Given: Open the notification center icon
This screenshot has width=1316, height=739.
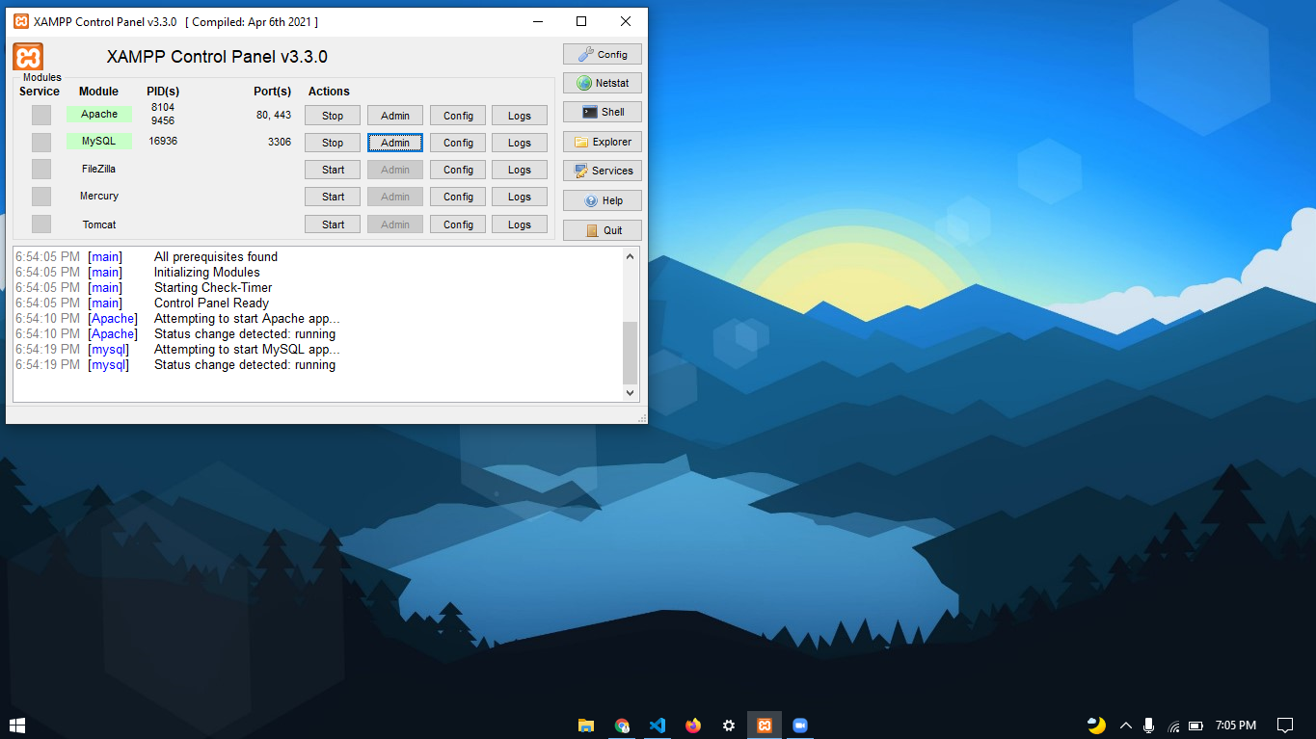Looking at the screenshot, I should [x=1284, y=726].
